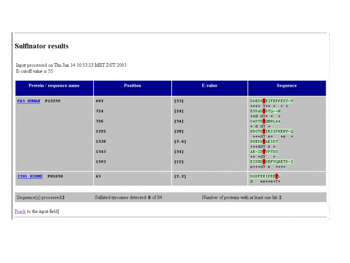The image size is (350, 263).
Task: Select the Protein / sequence name column header
Action: 54,86
